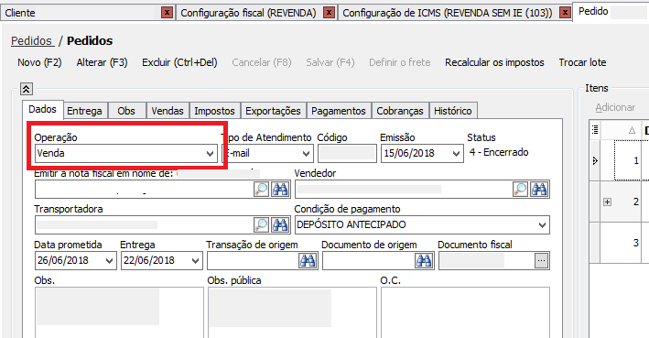Screen dimensions: 649x338
Task: Select the Exportações tab
Action: [273, 111]
